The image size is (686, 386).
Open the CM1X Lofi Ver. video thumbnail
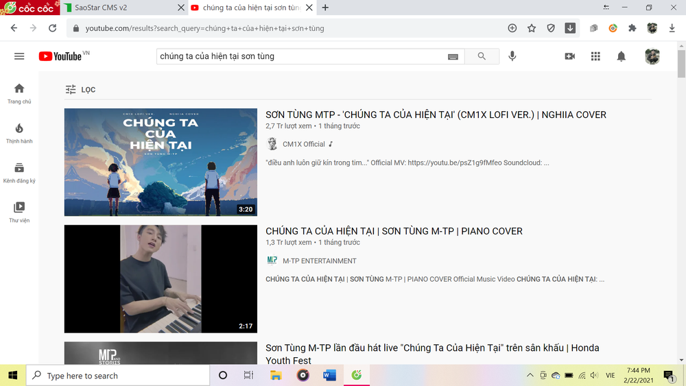pyautogui.click(x=161, y=162)
